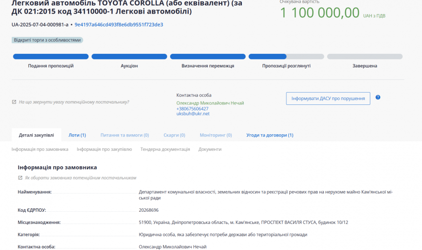Click external link icon beside supplier attention hint

coord(14,102)
